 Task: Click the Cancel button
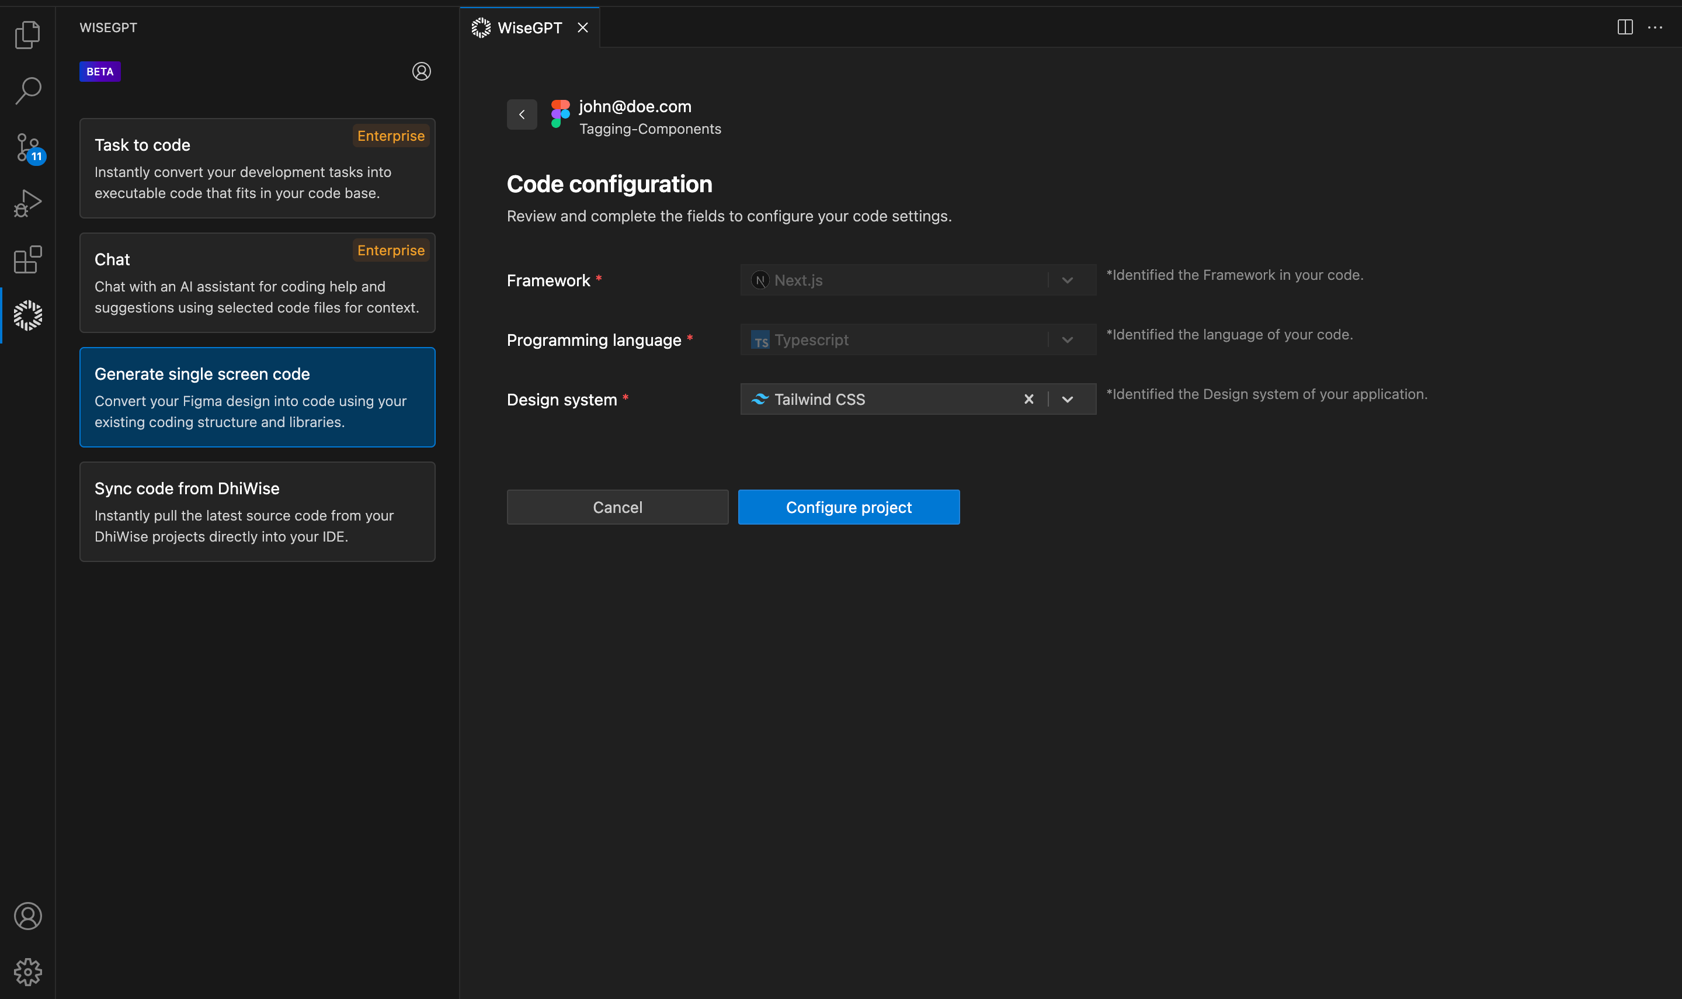coord(617,507)
